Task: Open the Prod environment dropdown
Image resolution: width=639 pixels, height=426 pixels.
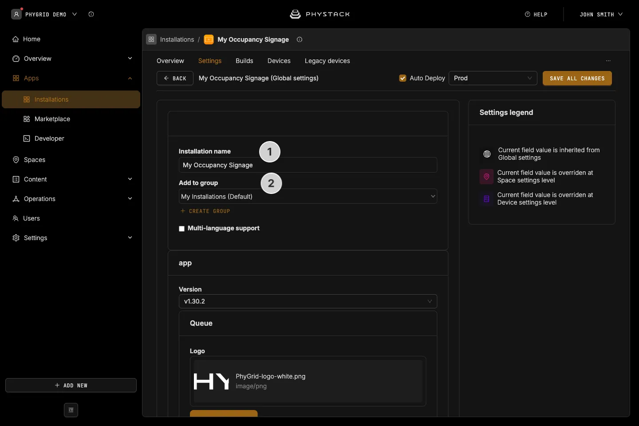Action: (x=493, y=78)
